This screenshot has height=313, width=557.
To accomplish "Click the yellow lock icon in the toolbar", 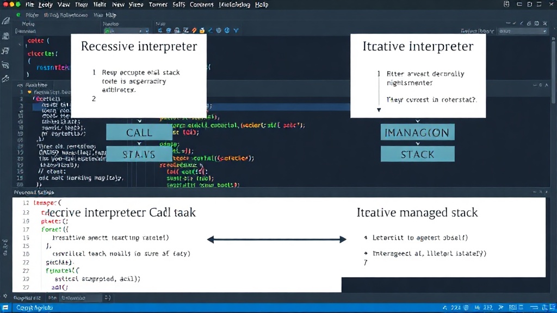I will point(202,30).
